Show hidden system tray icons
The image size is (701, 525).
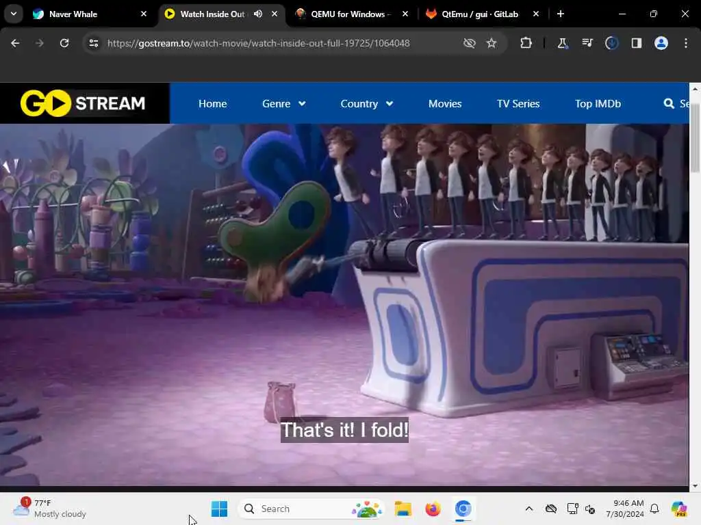(x=529, y=509)
